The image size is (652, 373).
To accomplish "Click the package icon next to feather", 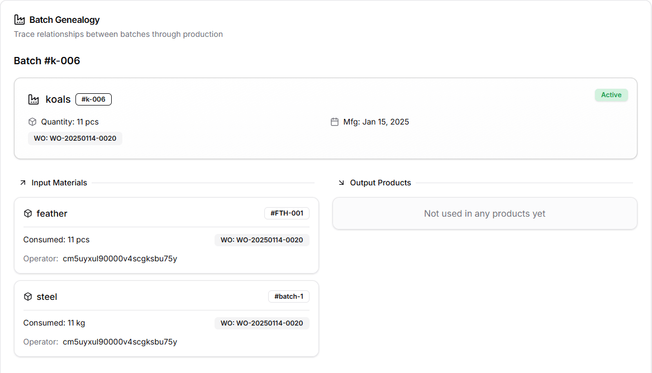I will pos(28,213).
